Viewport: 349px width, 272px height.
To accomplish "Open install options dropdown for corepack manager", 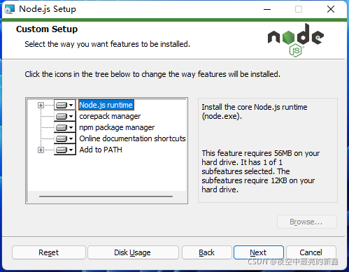I will pos(65,116).
